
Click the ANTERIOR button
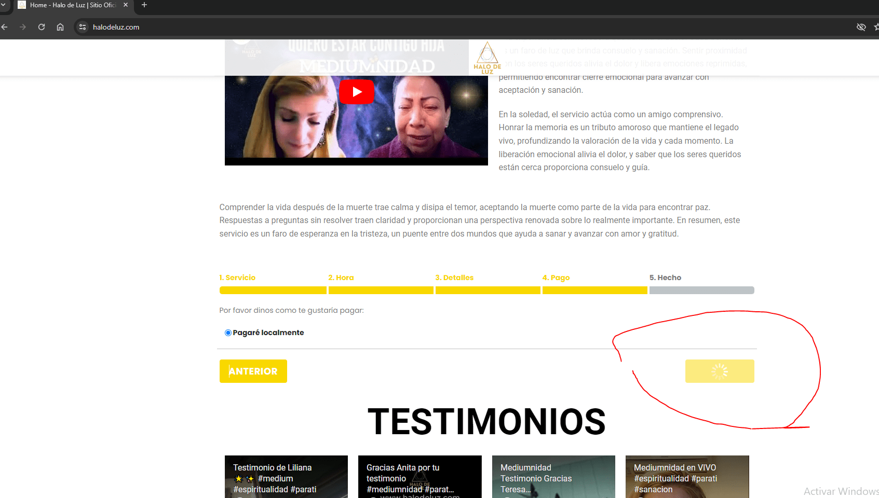tap(253, 371)
